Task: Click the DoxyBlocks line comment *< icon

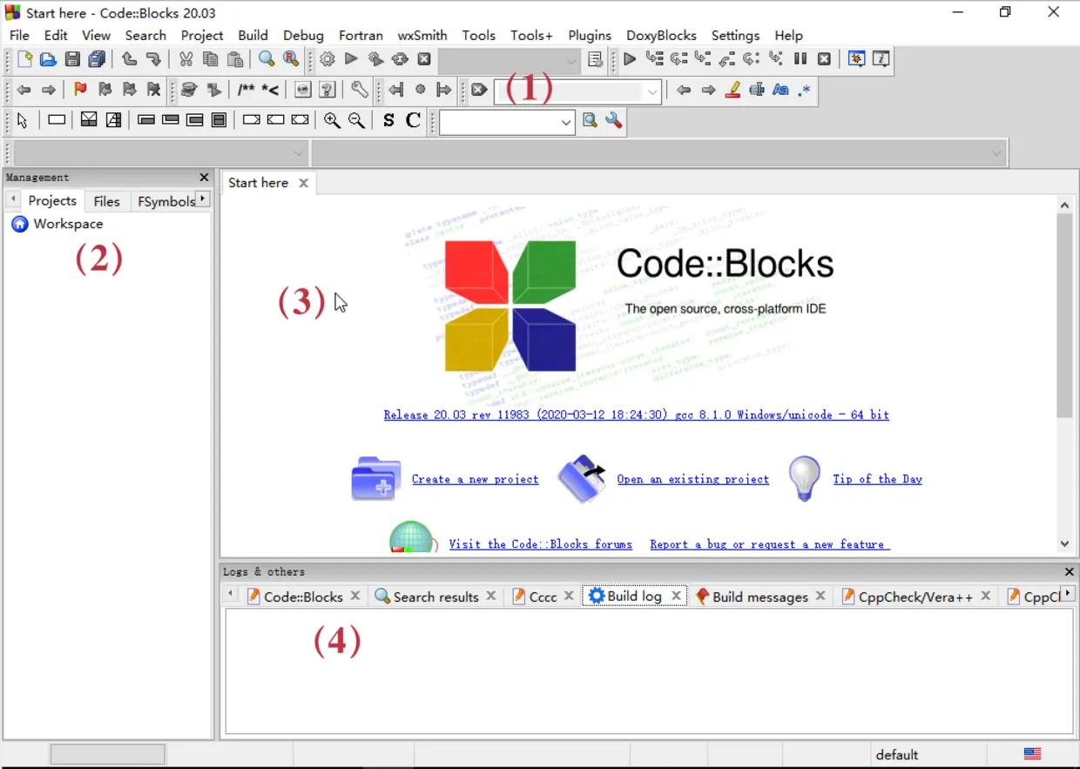Action: tap(271, 90)
